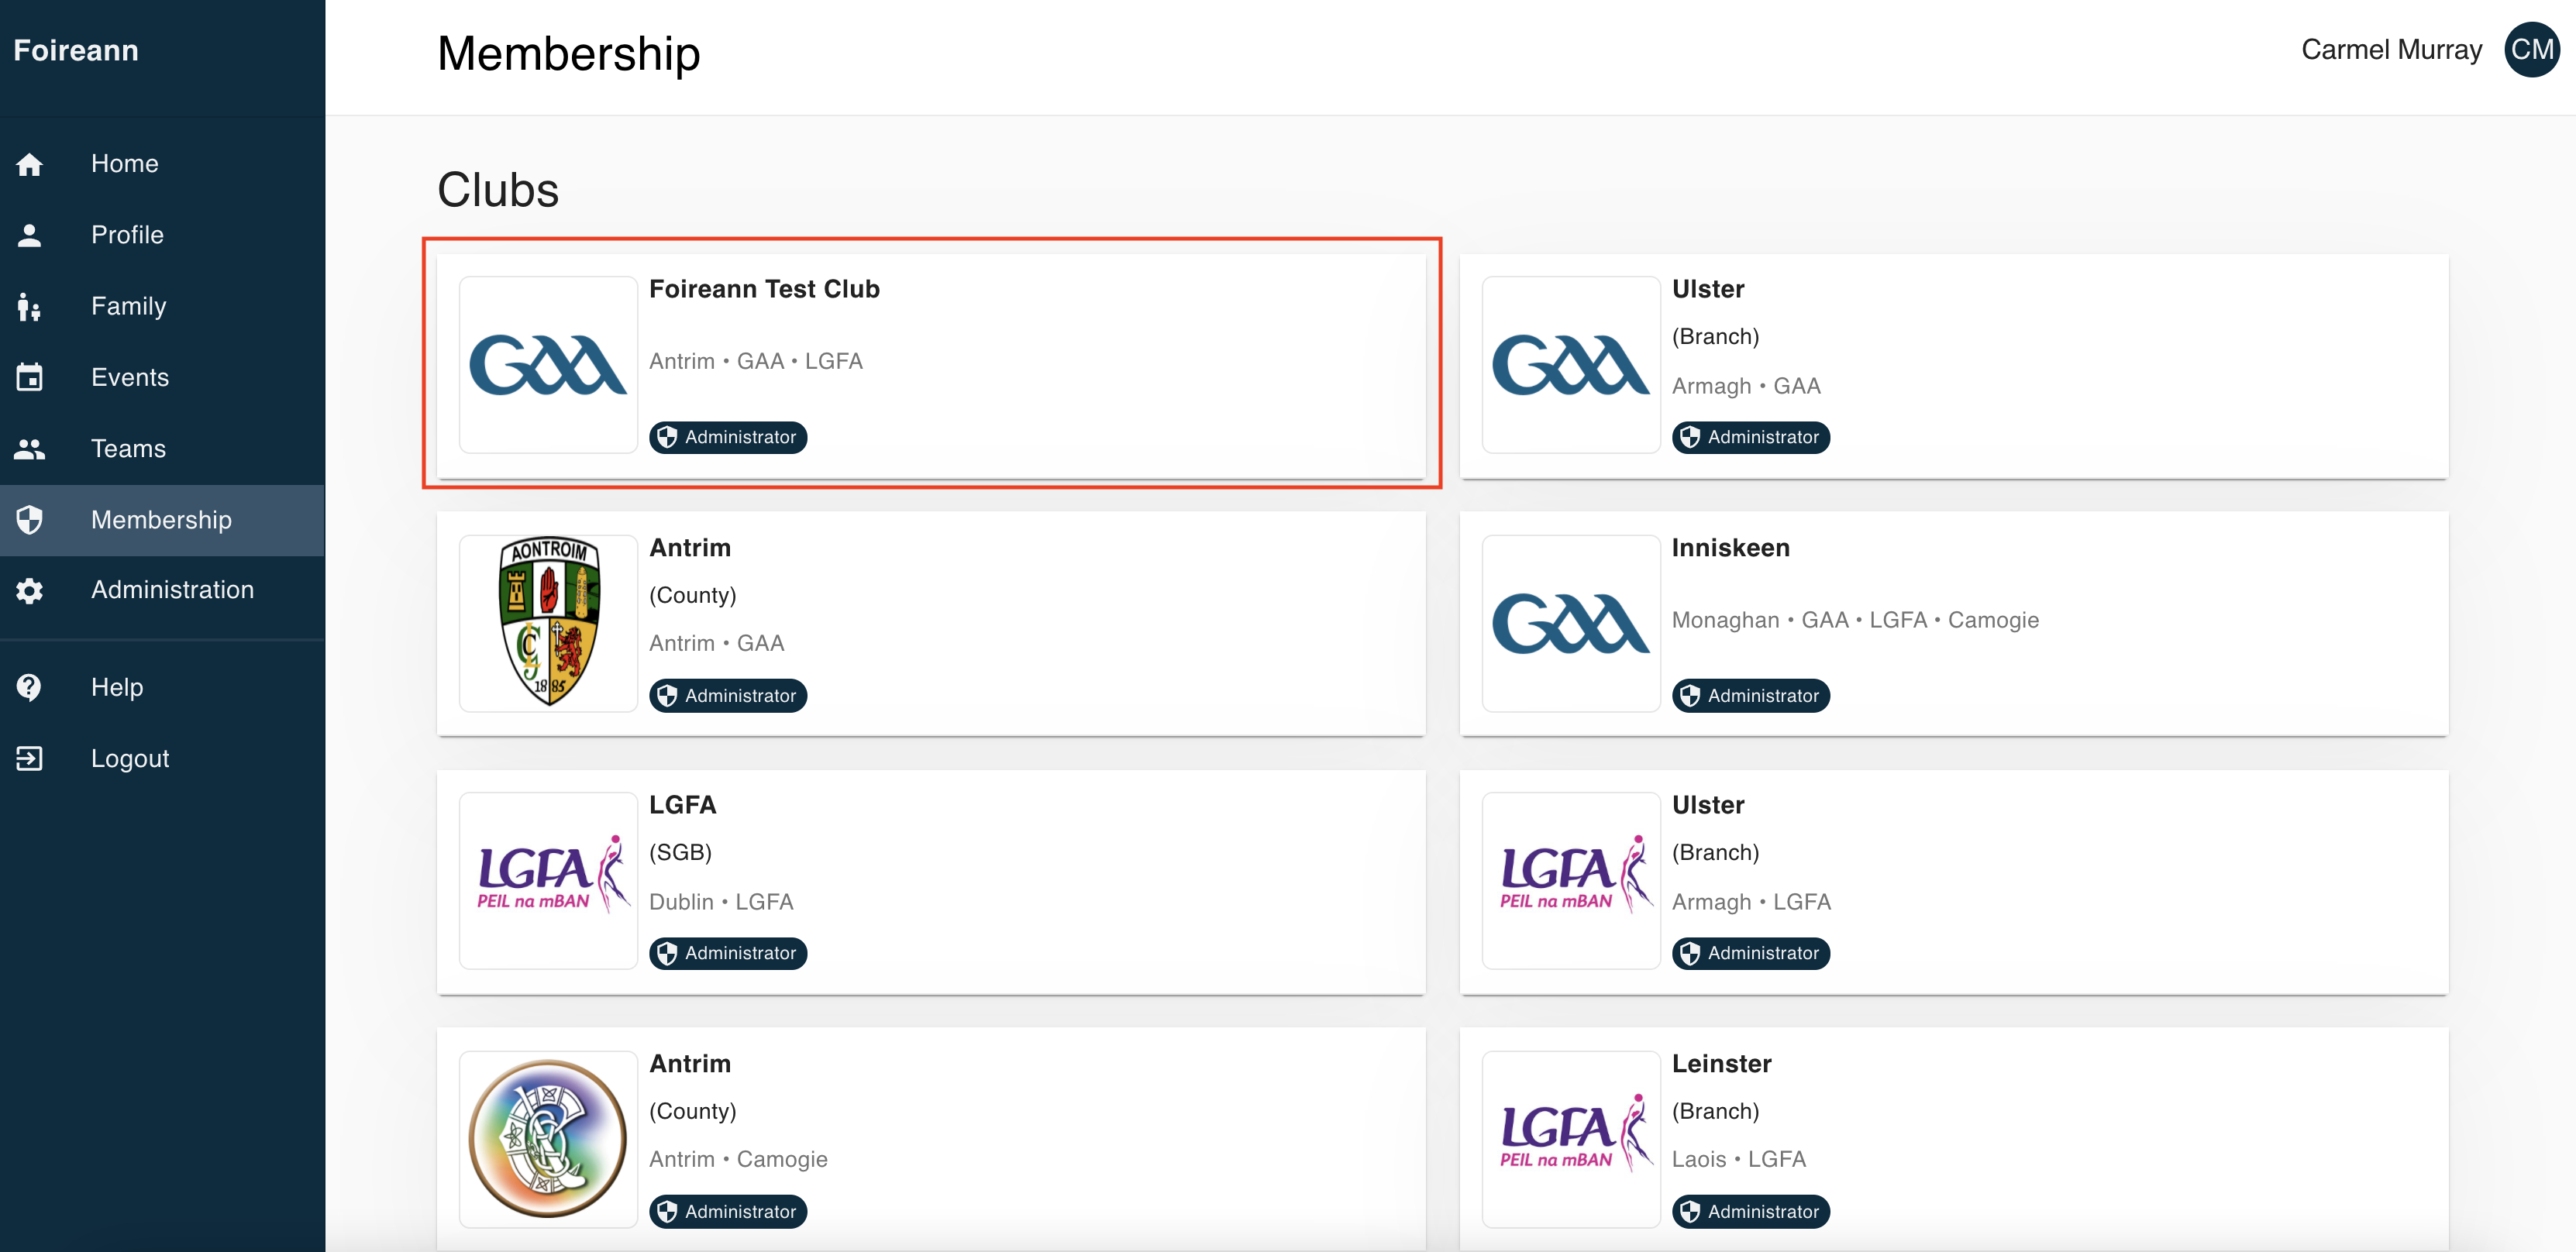
Task: Select the Inniskeen club card
Action: click(1953, 624)
